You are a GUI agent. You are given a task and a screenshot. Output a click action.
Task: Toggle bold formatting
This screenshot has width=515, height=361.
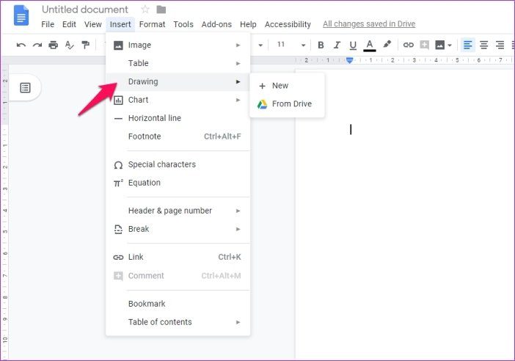[321, 45]
